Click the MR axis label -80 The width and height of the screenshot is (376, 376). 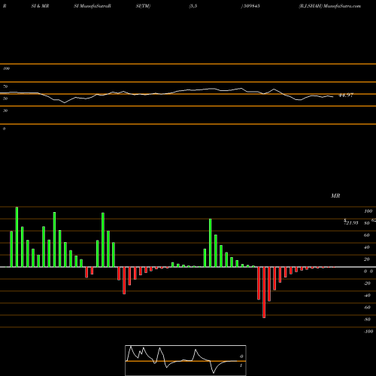coord(367,320)
